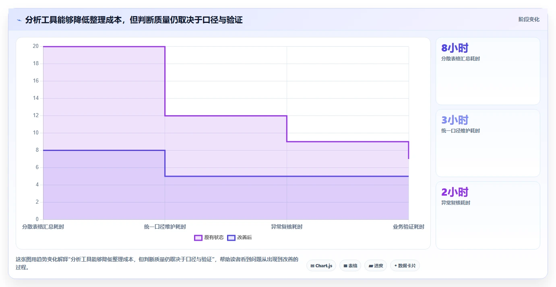Click the 表格 tag pill
This screenshot has width=556, height=287.
point(350,266)
